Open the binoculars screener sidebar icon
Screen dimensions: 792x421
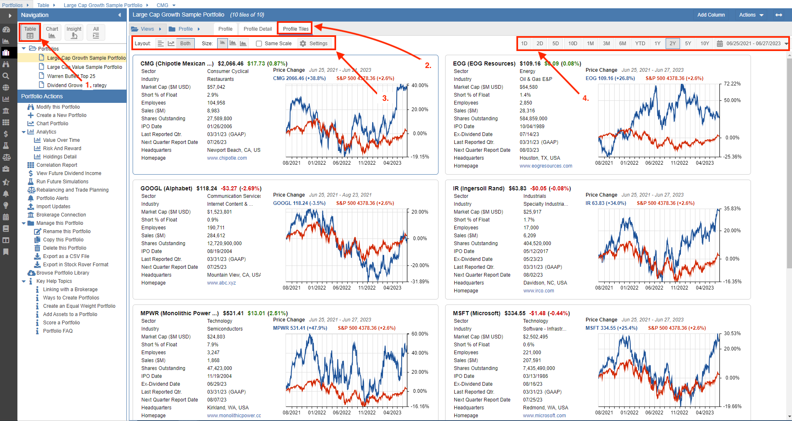(6, 64)
